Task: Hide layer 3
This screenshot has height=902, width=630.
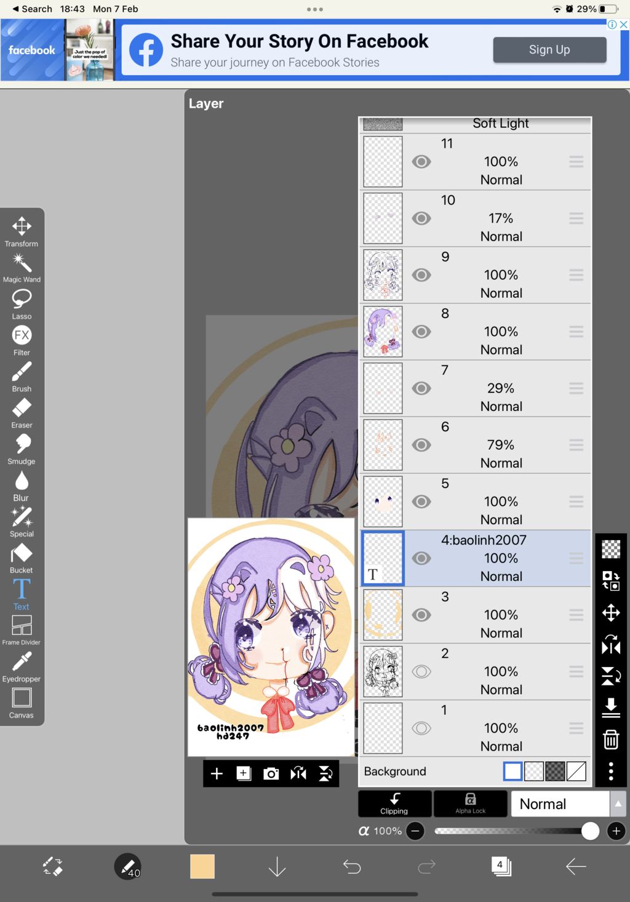Action: 421,615
